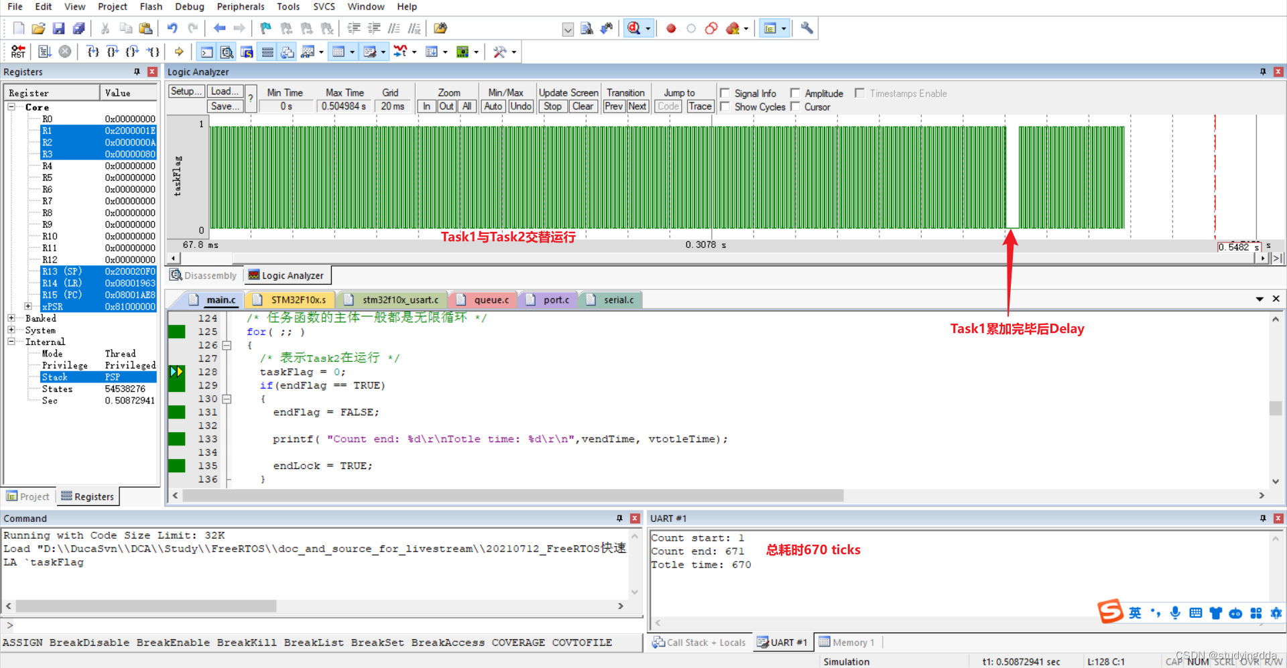Collapse the Core register group
1287x668 pixels.
point(11,107)
